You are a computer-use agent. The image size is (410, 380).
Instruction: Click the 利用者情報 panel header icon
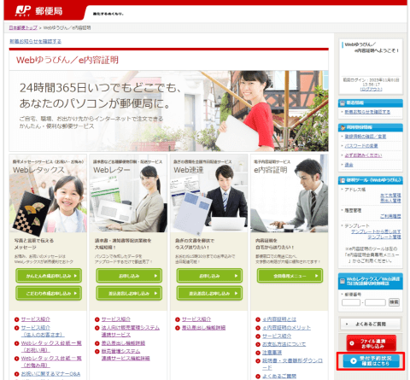(x=343, y=127)
